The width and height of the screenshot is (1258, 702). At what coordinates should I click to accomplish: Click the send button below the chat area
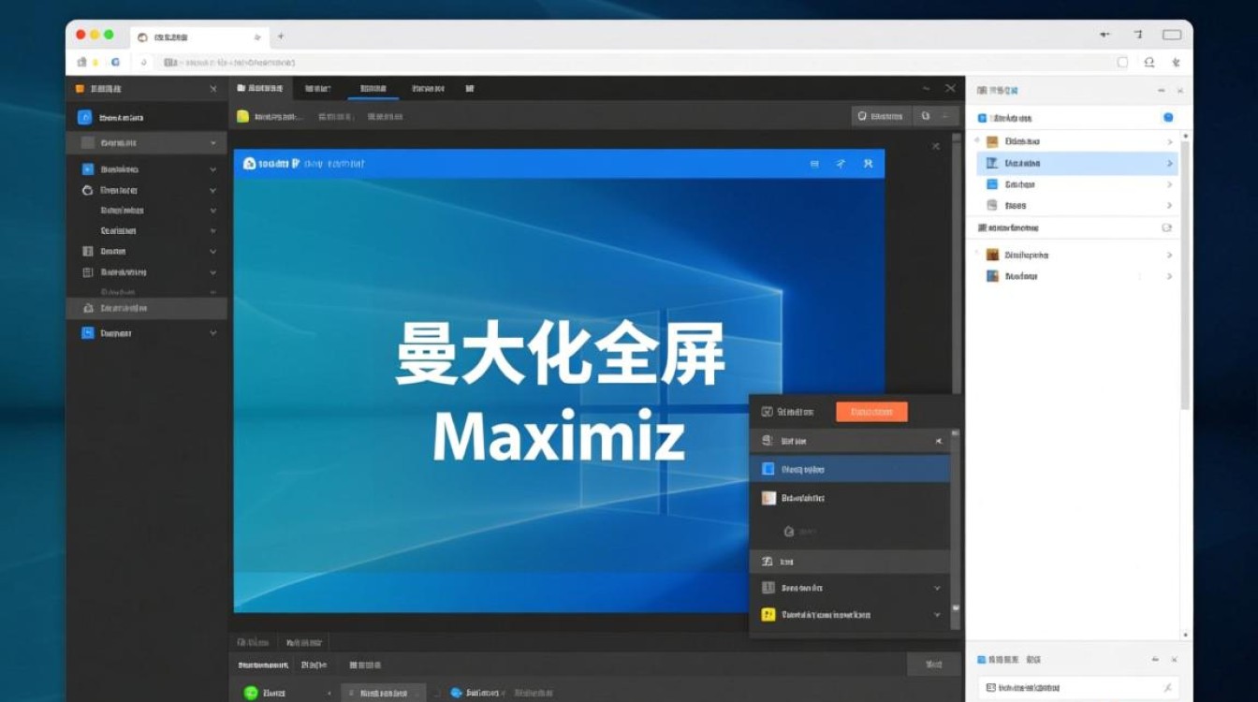[x=933, y=664]
